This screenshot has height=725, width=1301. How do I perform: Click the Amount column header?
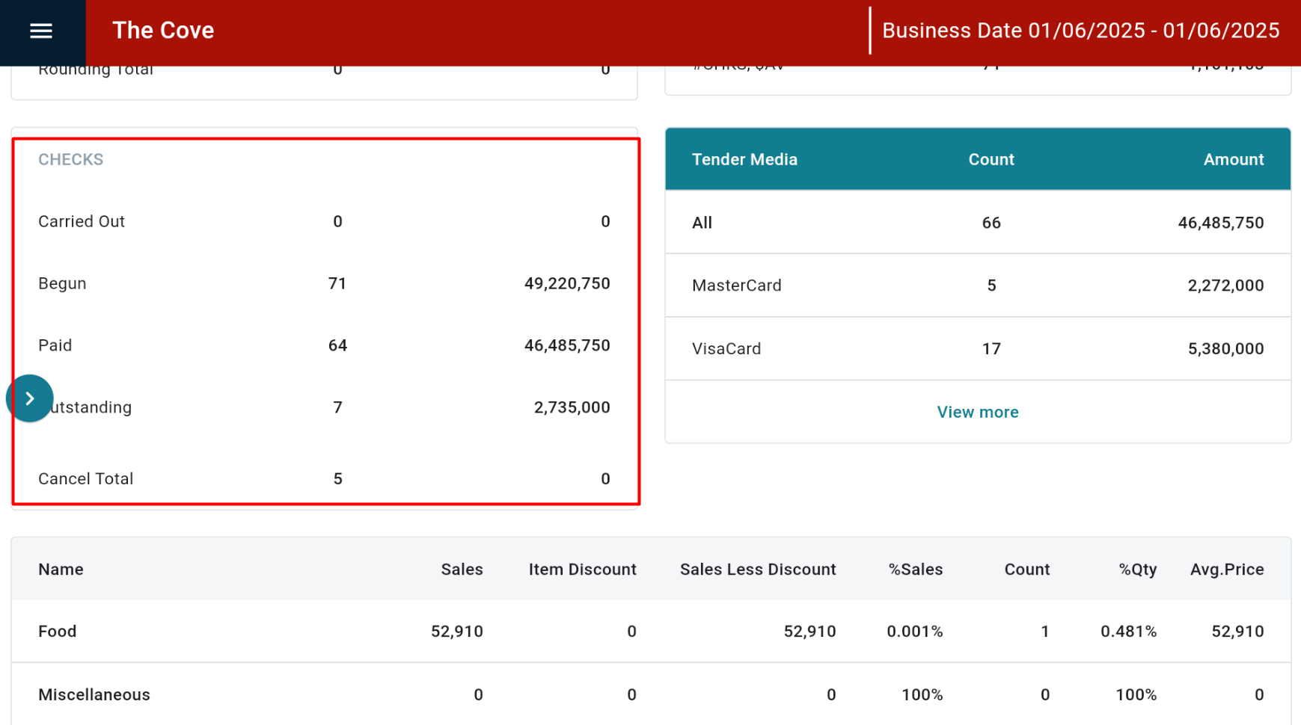click(x=1233, y=159)
